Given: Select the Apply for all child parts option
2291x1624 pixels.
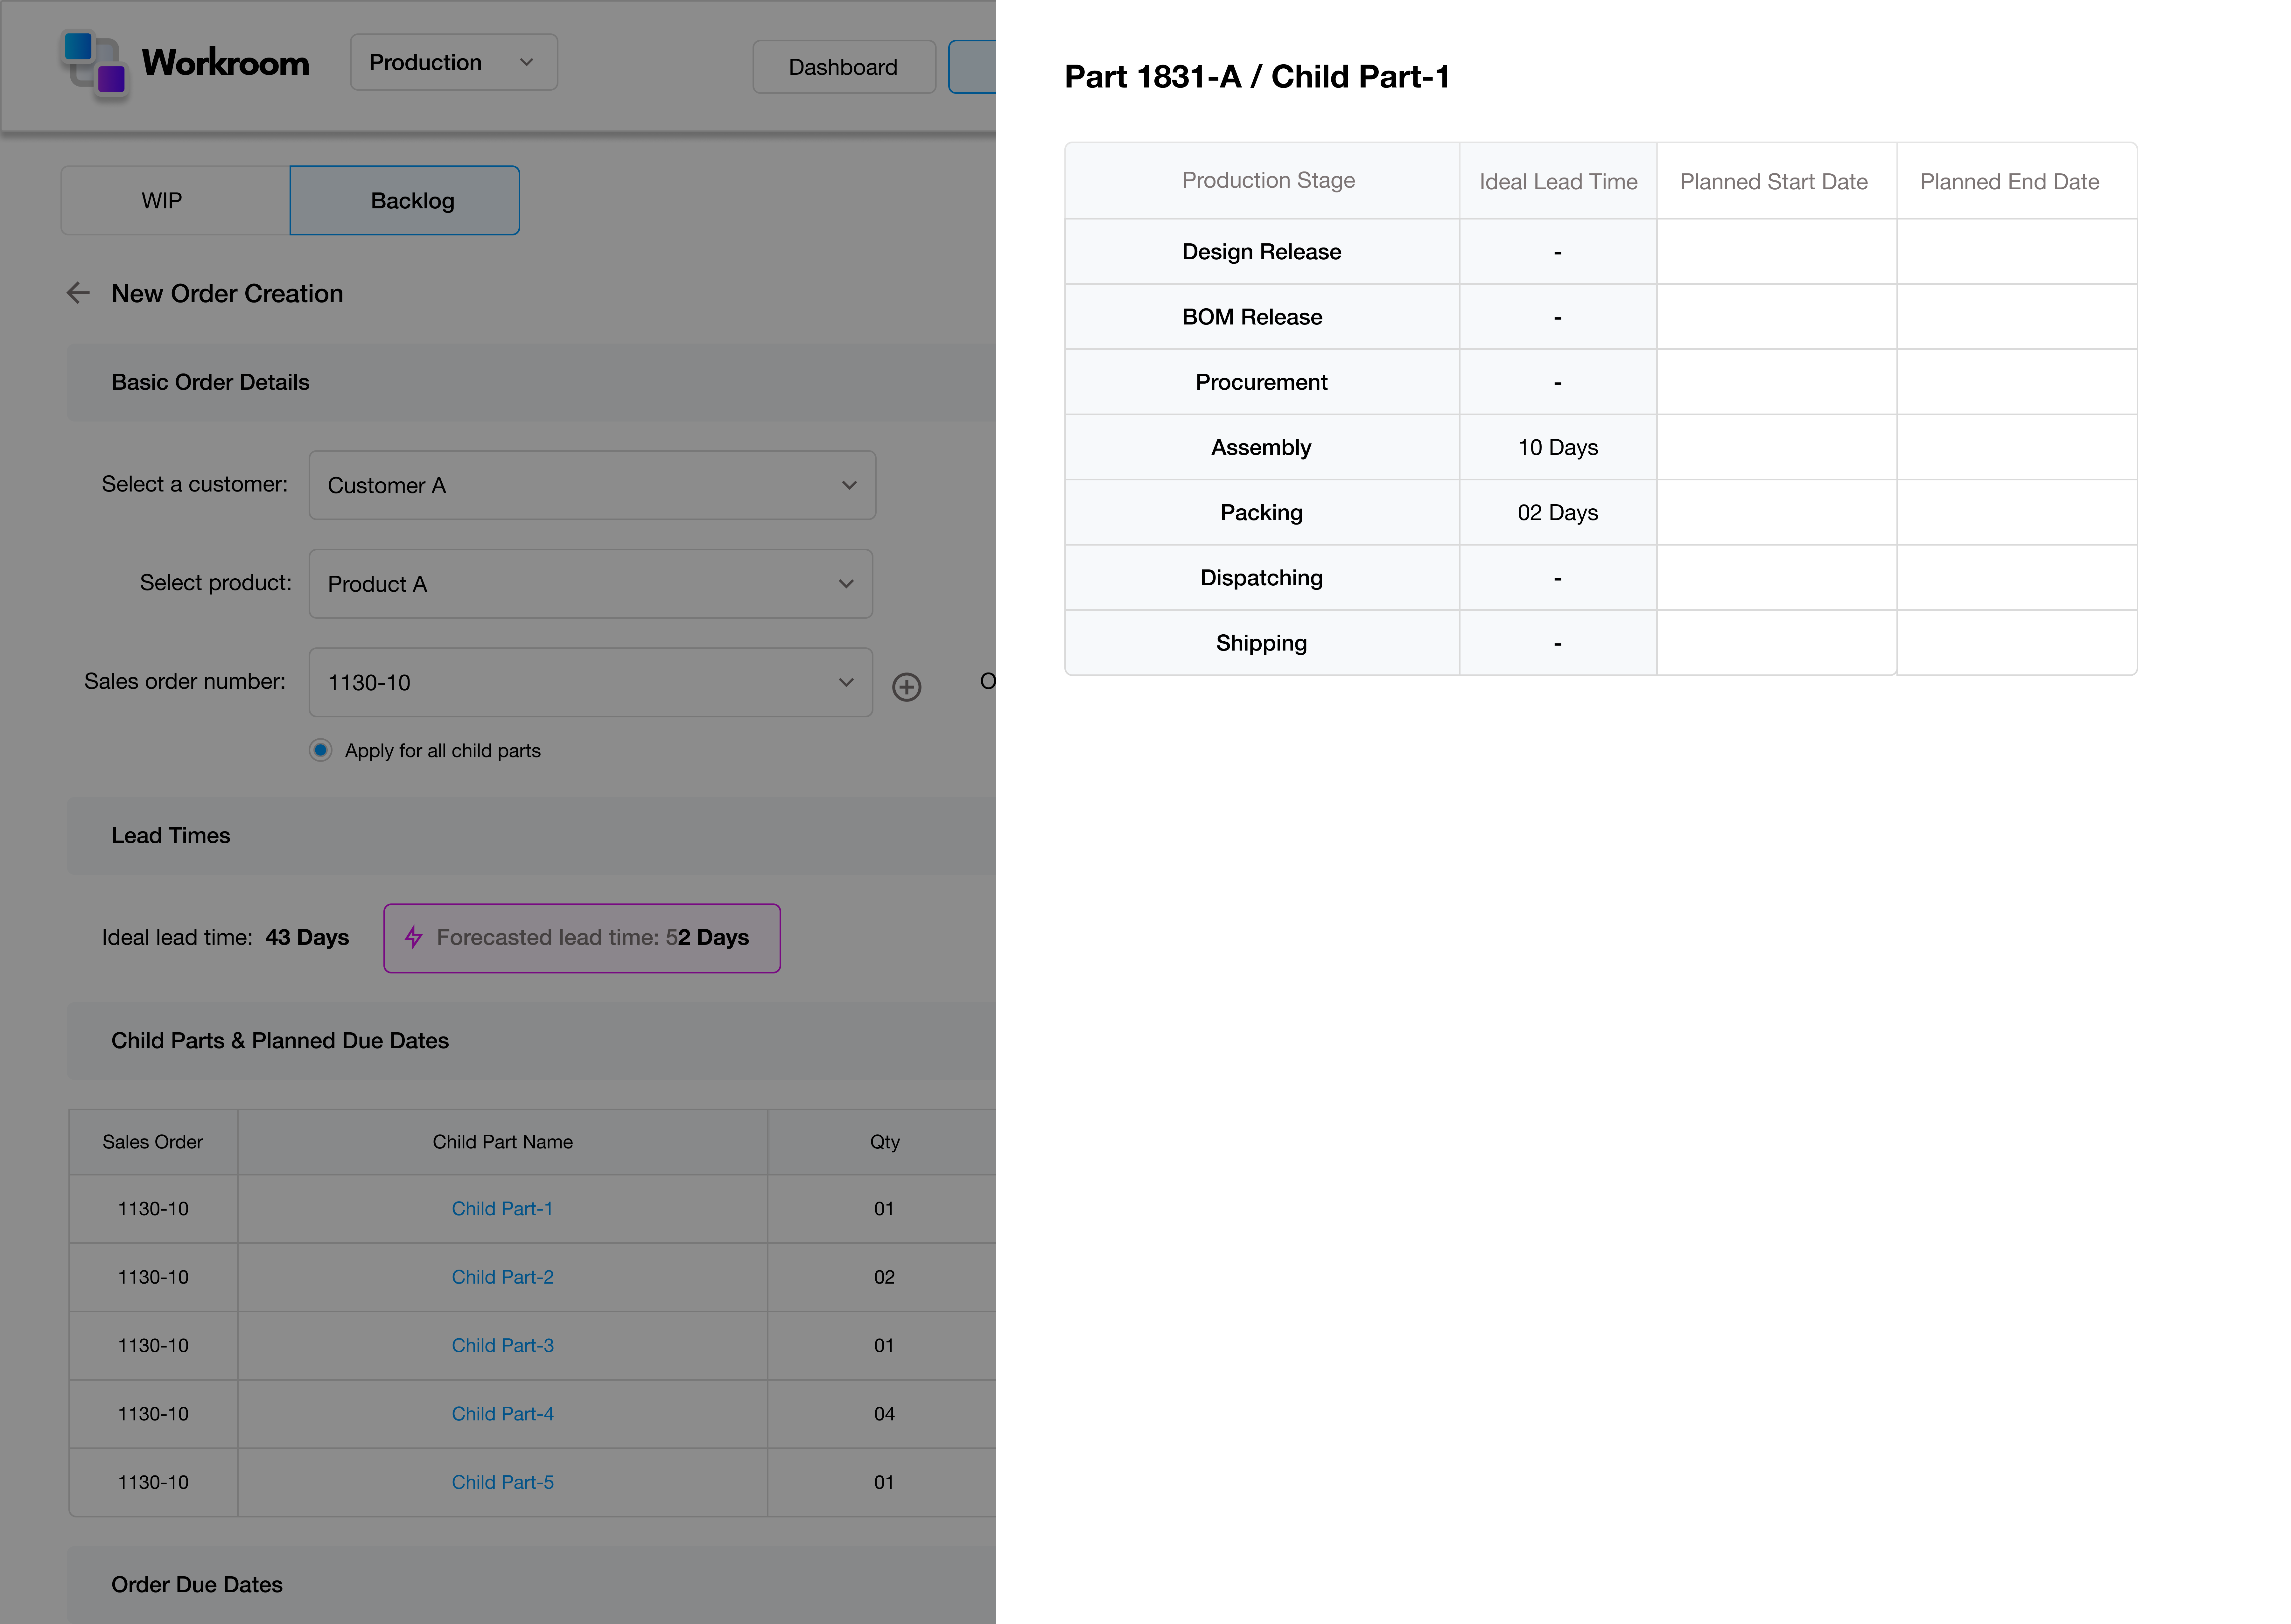Looking at the screenshot, I should click(x=320, y=750).
